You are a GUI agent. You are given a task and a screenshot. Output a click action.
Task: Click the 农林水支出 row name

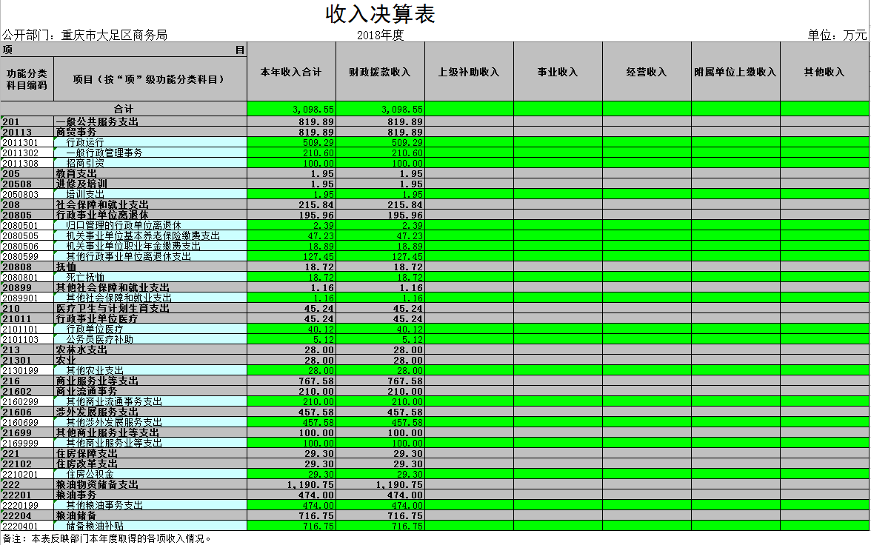point(81,350)
